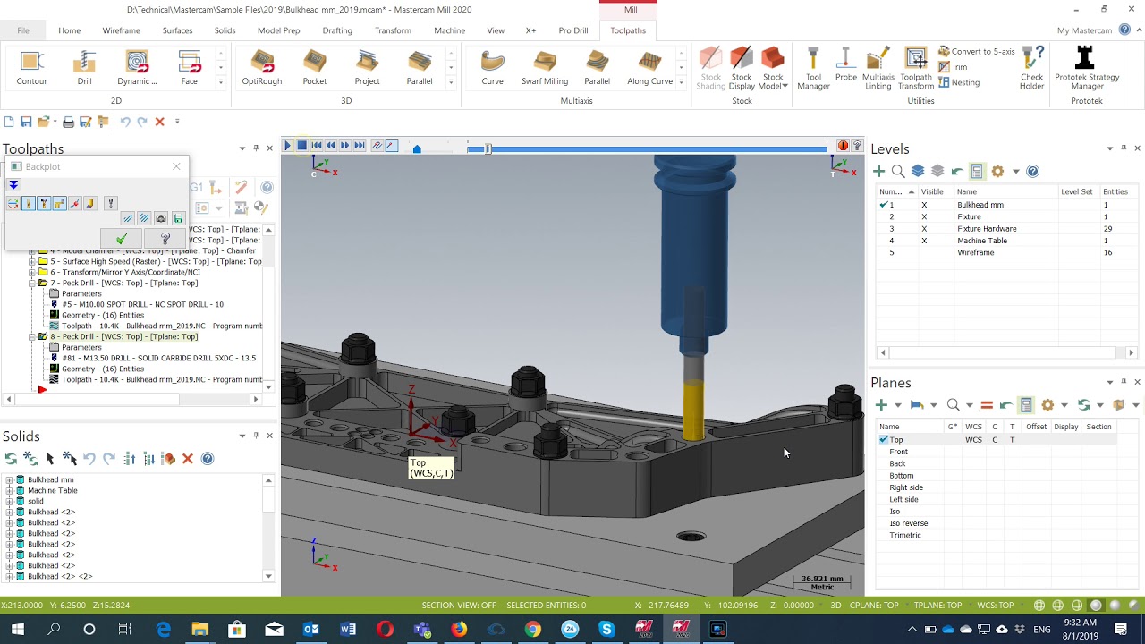Open Stock Model dropdown arrow
The width and height of the screenshot is (1145, 644).
[785, 87]
